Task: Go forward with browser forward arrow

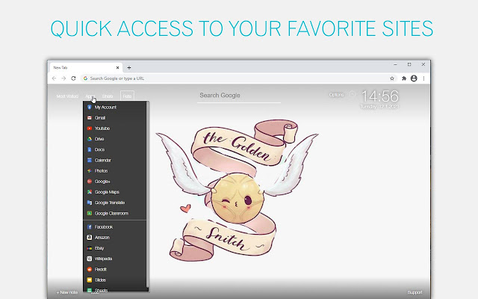Action: [63, 78]
